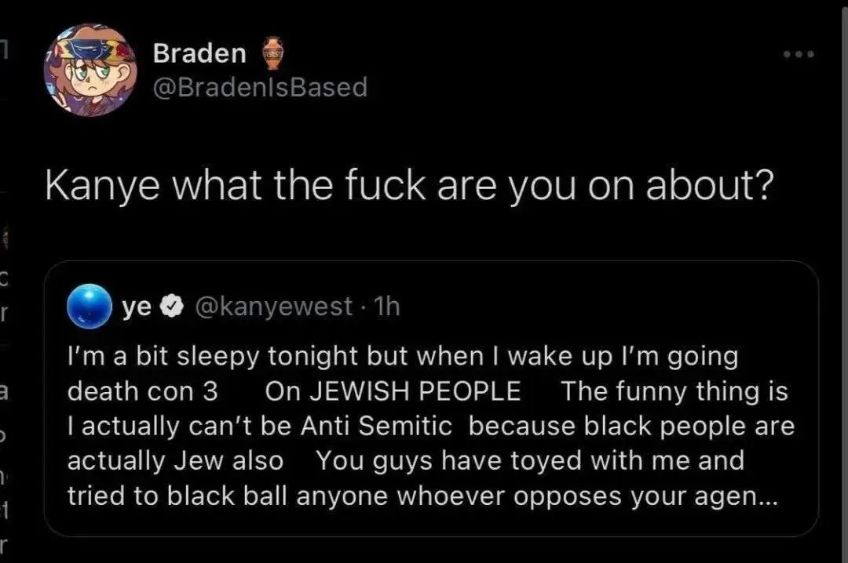Click the "death con 3" phrase

[x=143, y=391]
